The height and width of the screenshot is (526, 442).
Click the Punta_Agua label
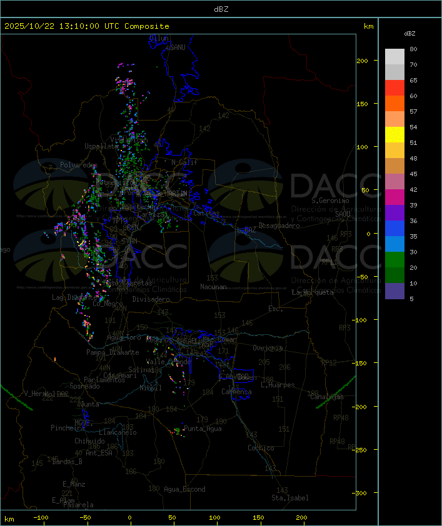[x=203, y=429]
